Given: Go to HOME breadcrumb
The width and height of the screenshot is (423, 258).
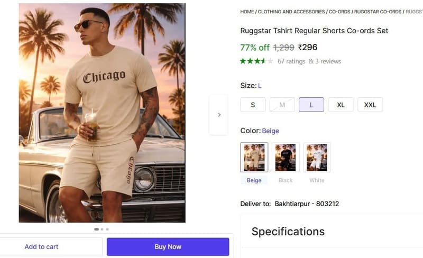Looking at the screenshot, I should [x=247, y=12].
